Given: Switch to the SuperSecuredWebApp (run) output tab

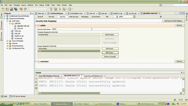Looking at the screenshot, I should tap(93, 76).
